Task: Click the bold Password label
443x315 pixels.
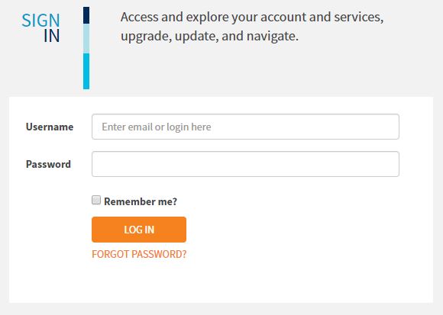Action: tap(48, 164)
